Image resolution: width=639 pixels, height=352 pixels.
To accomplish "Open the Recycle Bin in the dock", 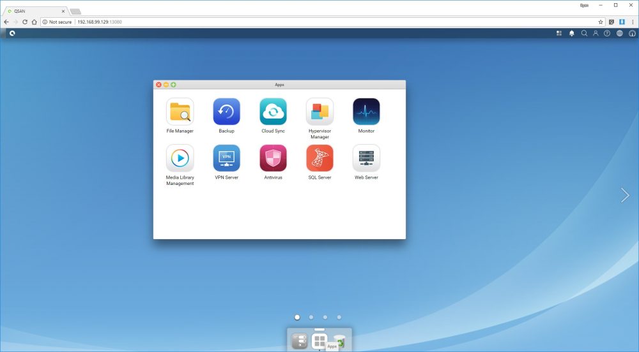I will pyautogui.click(x=339, y=341).
